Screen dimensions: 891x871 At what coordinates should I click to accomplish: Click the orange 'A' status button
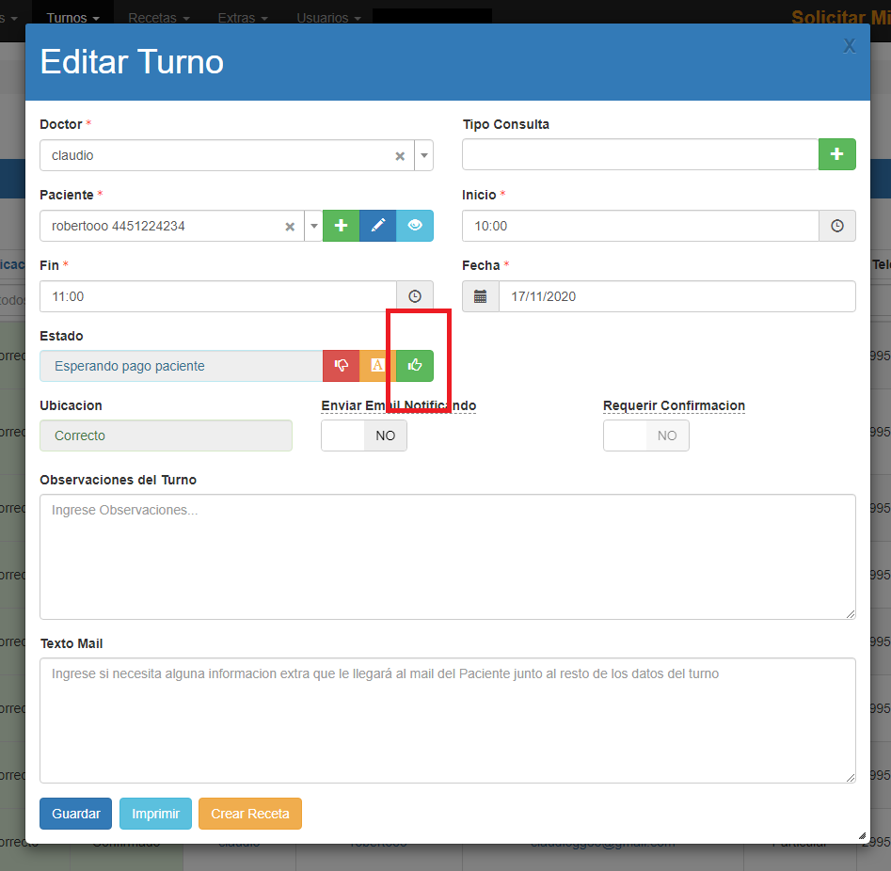[377, 366]
